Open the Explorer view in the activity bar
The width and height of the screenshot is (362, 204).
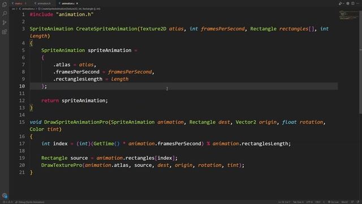click(x=5, y=5)
